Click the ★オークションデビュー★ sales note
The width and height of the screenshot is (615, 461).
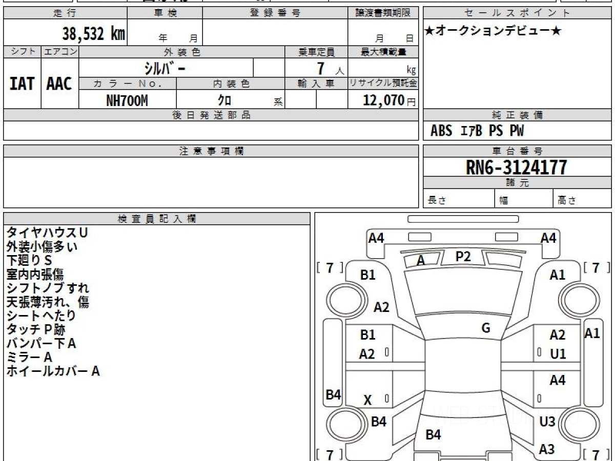click(493, 31)
